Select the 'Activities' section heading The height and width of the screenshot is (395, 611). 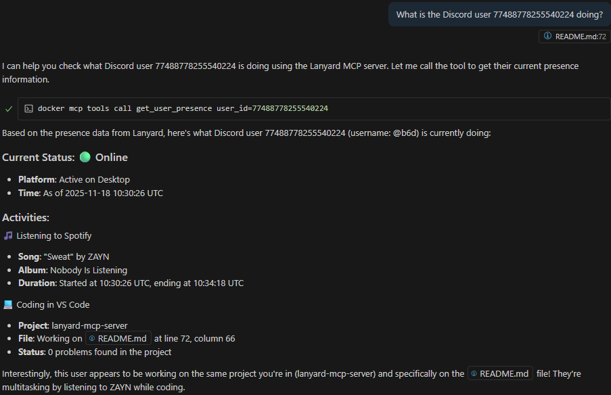[x=25, y=217]
